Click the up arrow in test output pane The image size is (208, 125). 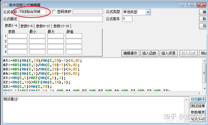(186, 100)
